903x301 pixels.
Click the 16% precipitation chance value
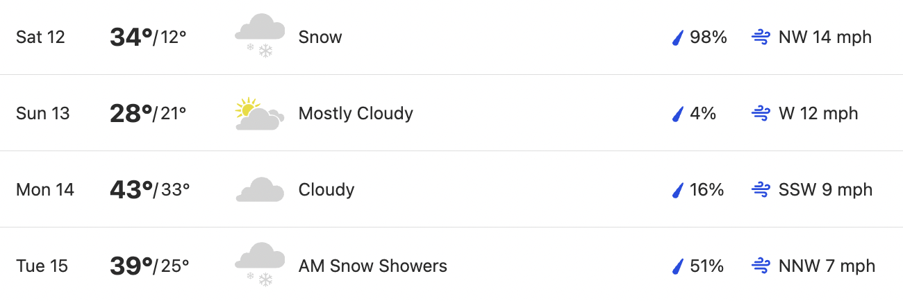(x=707, y=190)
